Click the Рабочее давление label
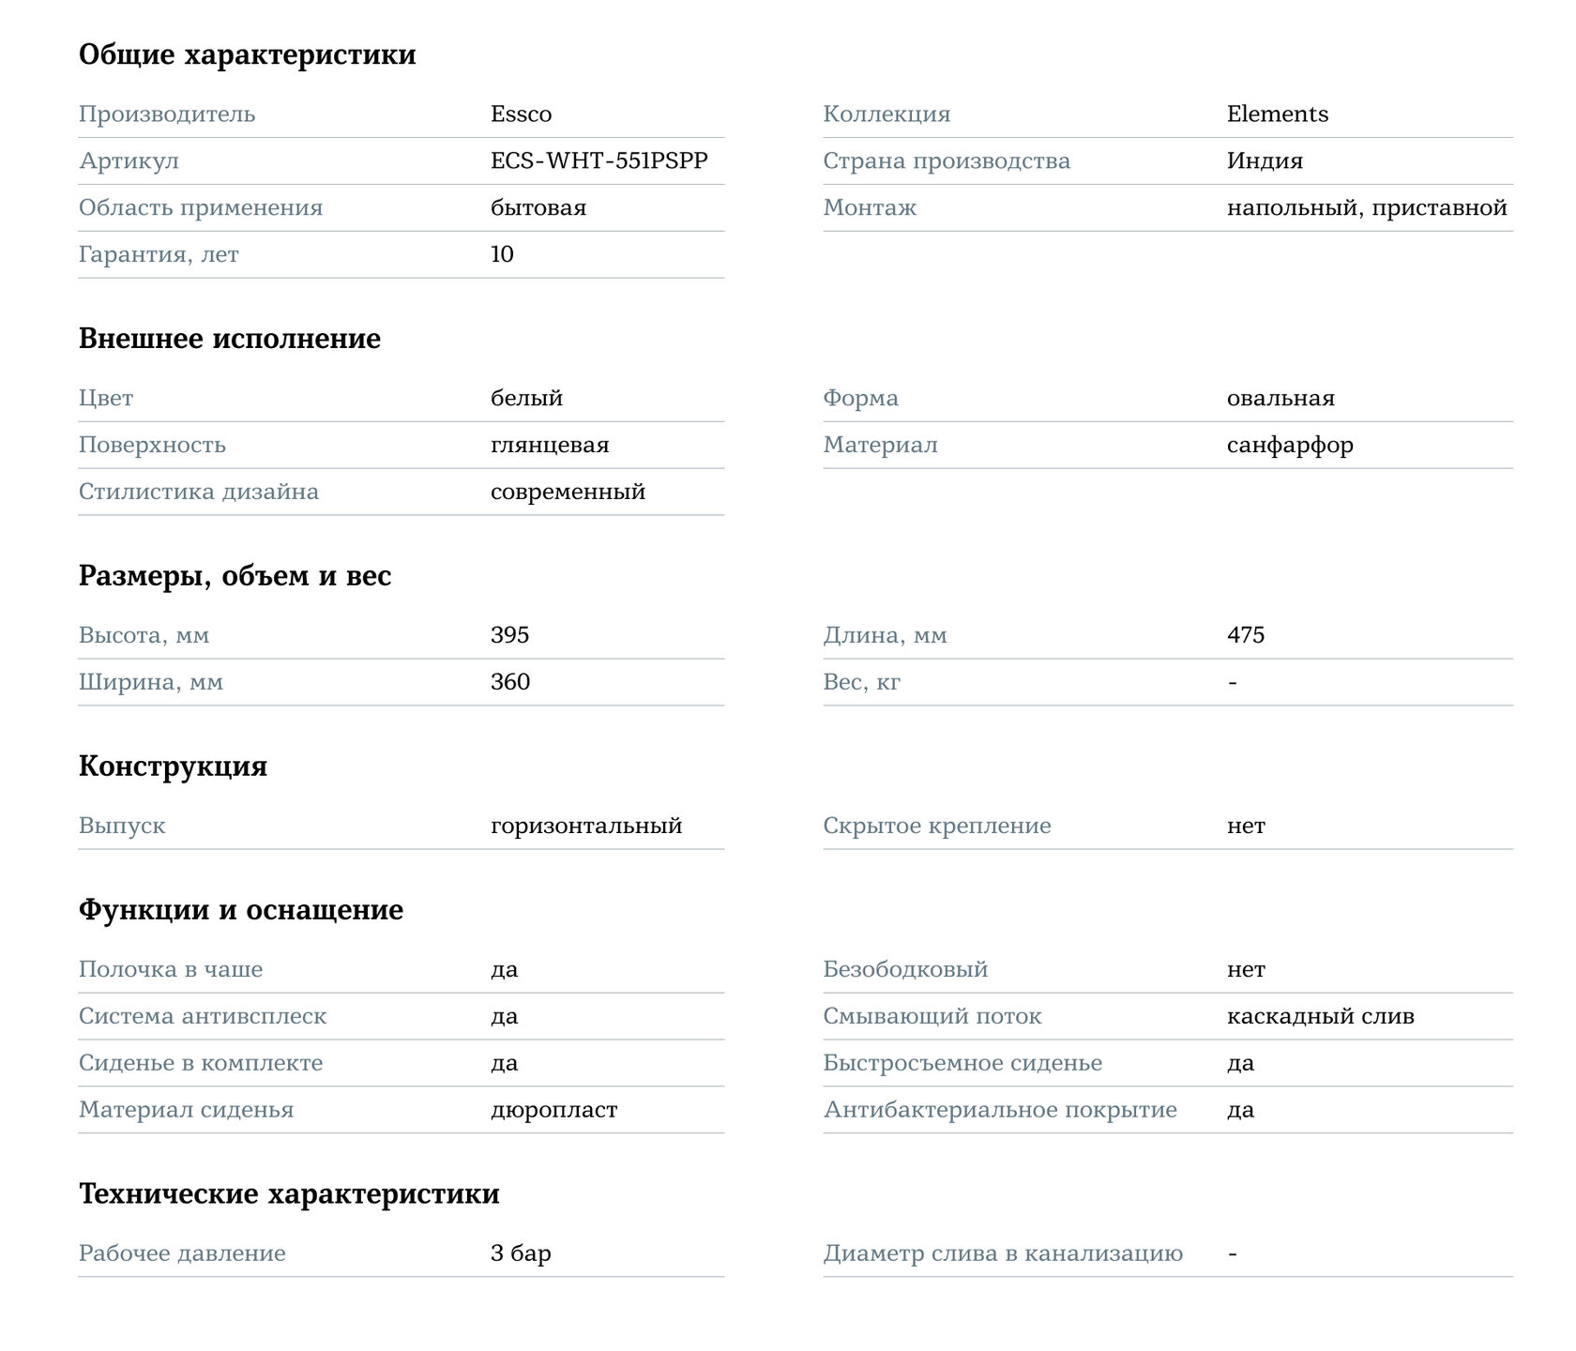 click(x=182, y=1254)
